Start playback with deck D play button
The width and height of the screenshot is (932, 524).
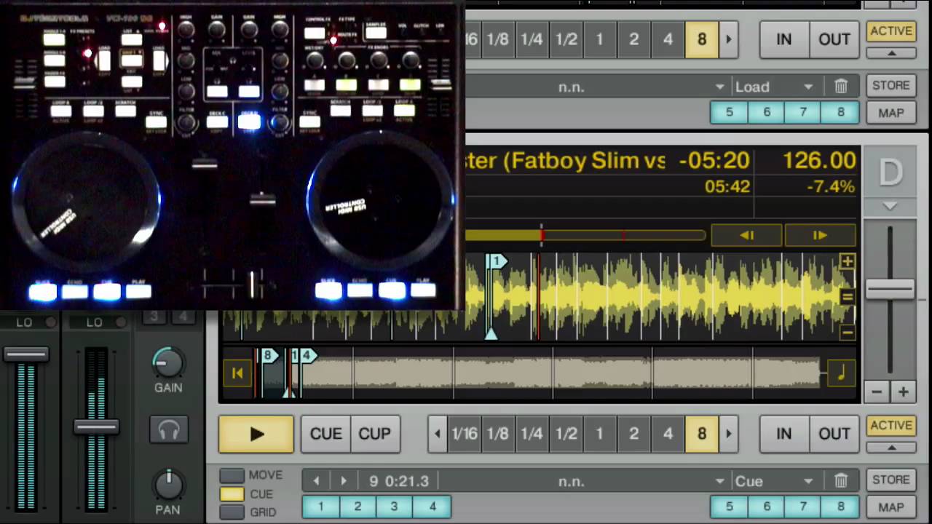[x=256, y=434]
